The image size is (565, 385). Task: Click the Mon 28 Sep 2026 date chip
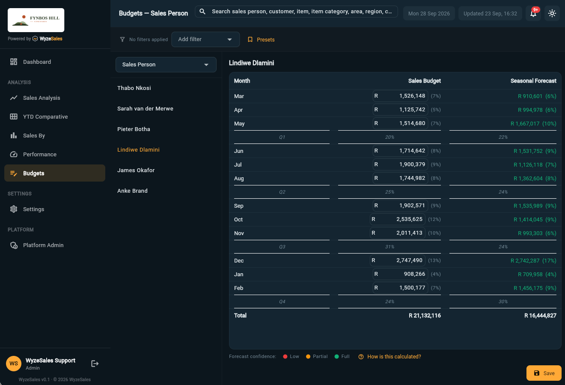pyautogui.click(x=429, y=13)
